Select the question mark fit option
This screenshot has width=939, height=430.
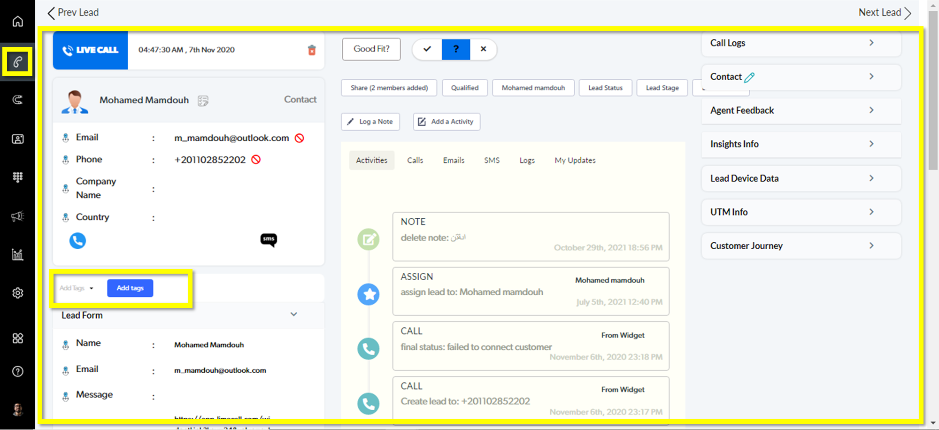(455, 49)
